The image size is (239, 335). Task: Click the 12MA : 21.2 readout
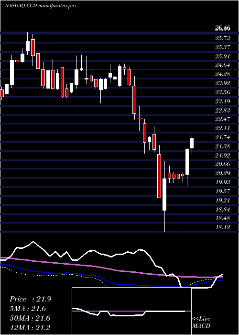click(30, 327)
